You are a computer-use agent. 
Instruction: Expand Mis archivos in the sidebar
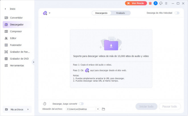(x=17, y=109)
